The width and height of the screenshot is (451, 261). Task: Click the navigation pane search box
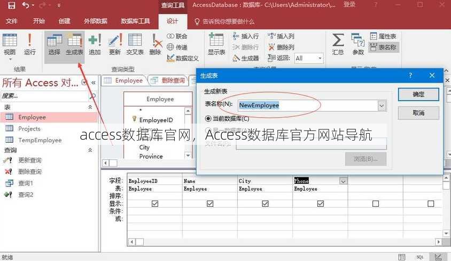44,96
